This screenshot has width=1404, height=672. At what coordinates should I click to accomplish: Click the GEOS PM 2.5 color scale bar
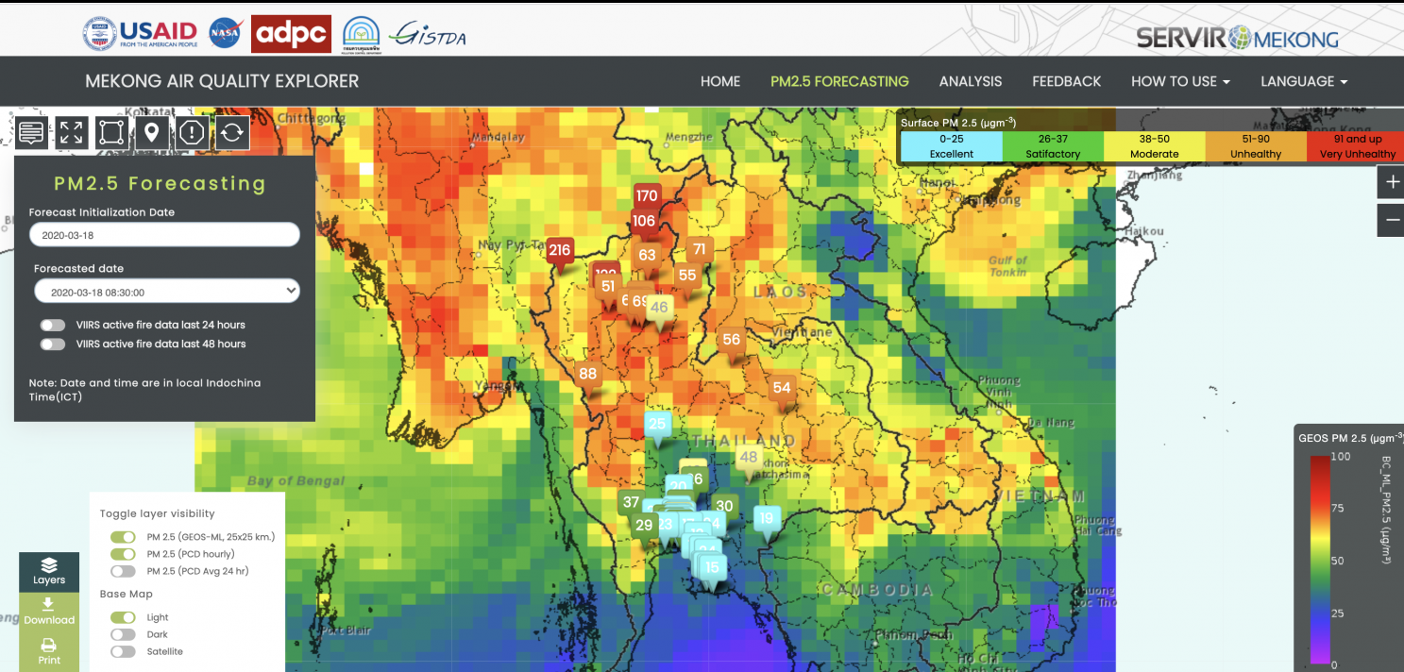click(x=1320, y=561)
